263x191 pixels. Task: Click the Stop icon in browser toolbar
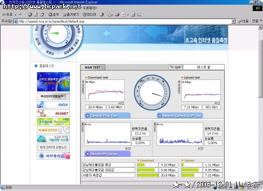click(x=30, y=14)
